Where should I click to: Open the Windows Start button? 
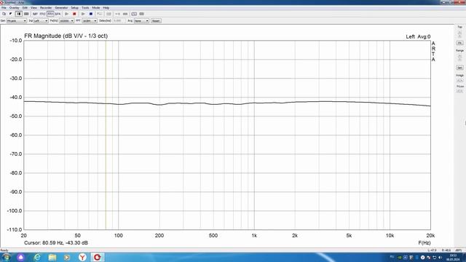click(x=7, y=257)
